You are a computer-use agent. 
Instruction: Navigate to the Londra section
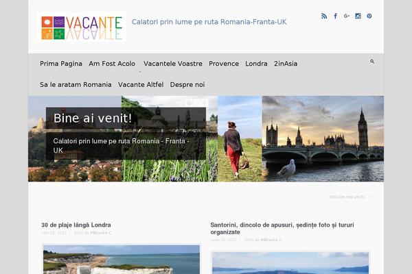tap(256, 64)
